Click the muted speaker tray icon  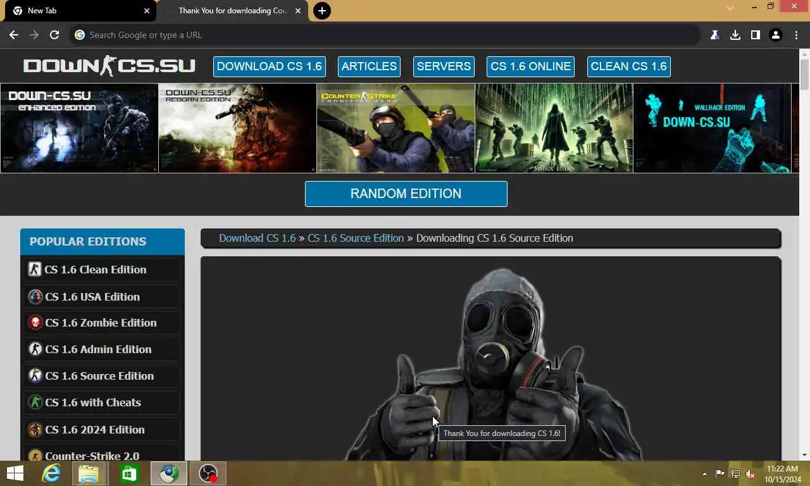tap(751, 474)
